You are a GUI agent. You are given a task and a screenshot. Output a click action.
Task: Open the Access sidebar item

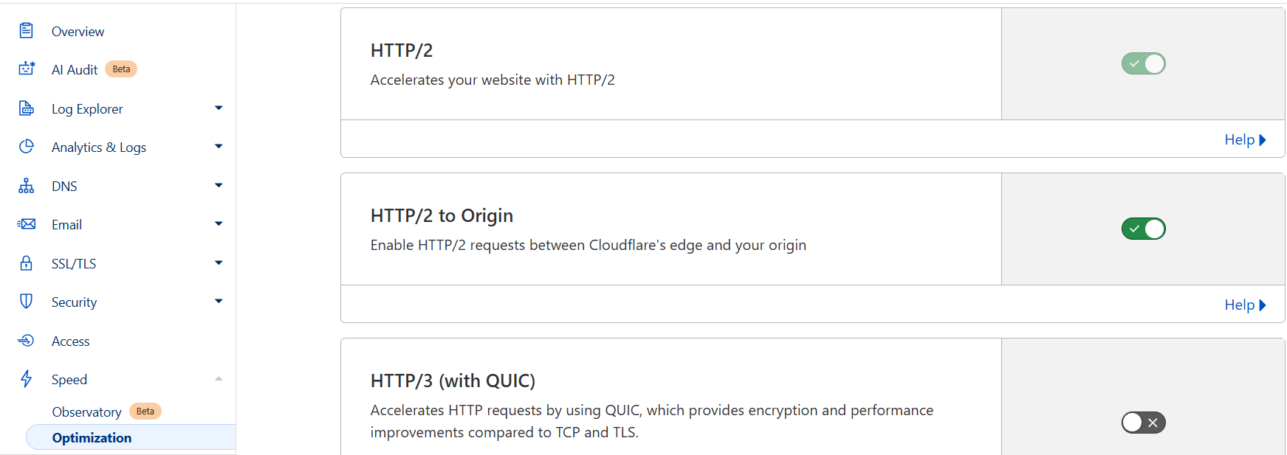click(70, 341)
